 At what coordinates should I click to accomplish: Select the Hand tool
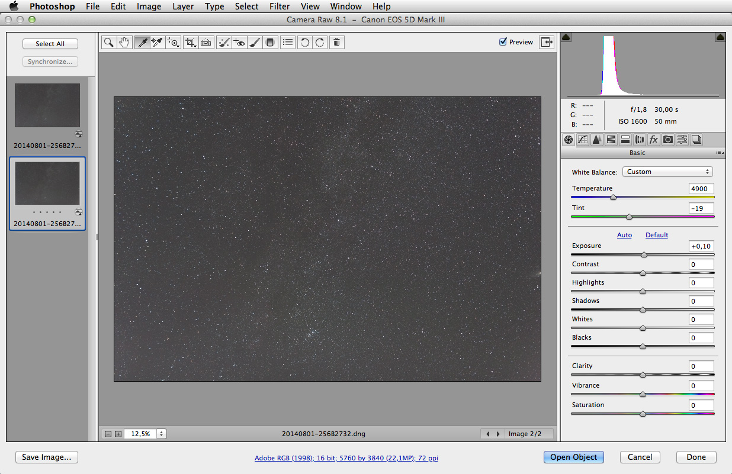click(x=124, y=42)
